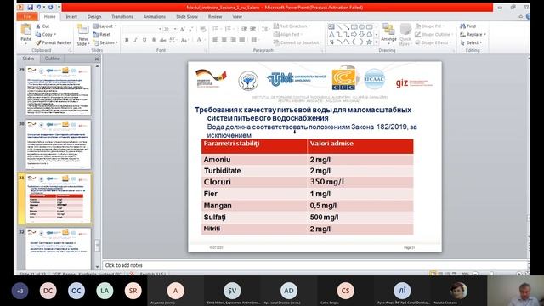The height and width of the screenshot is (306, 544).
Task: Click the Align Text Left icon
Action: point(215,40)
